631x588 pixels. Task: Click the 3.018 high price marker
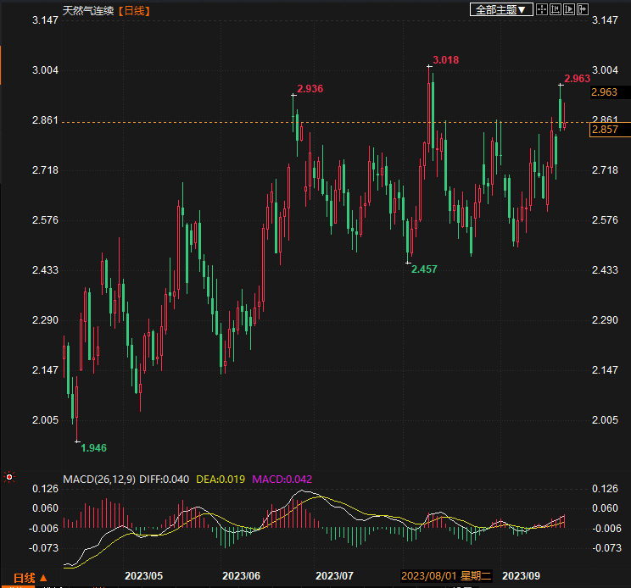(445, 60)
